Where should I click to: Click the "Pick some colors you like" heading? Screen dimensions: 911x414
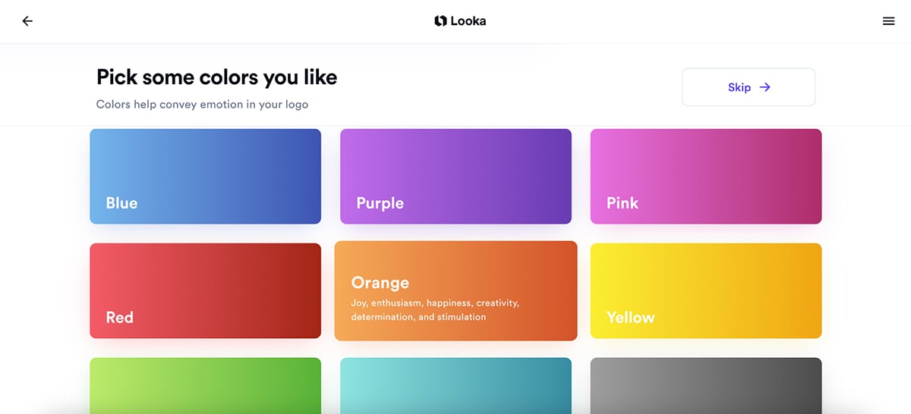tap(216, 77)
